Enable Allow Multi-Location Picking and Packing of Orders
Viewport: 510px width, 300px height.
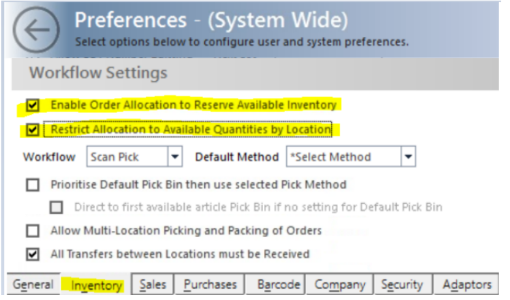[33, 231]
